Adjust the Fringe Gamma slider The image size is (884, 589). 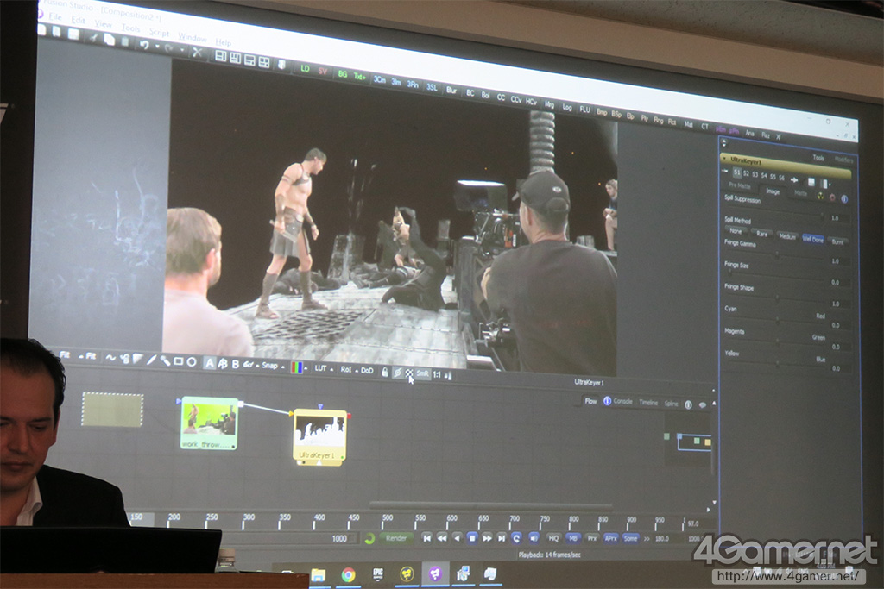click(775, 254)
